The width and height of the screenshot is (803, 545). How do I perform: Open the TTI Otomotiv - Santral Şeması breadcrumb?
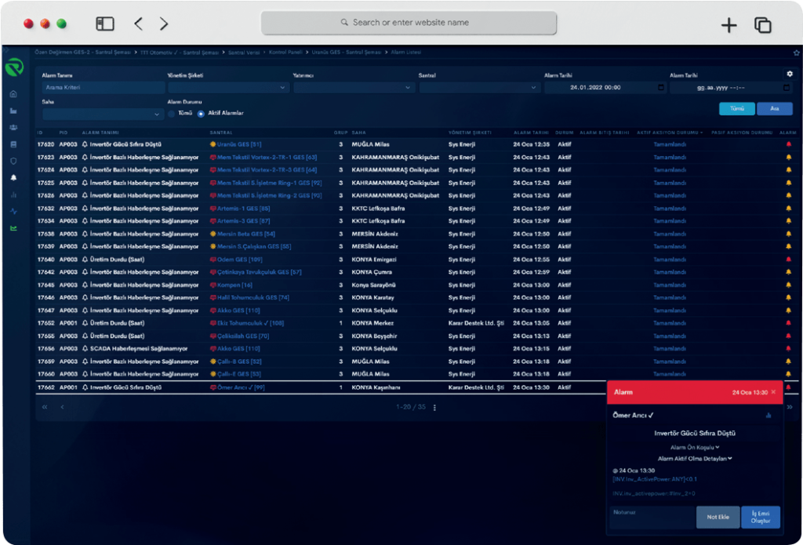click(180, 53)
